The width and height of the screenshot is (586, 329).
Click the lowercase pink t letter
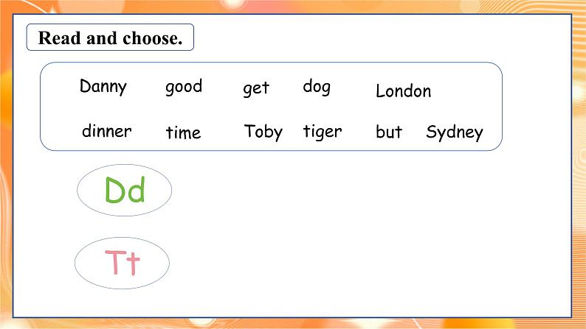134,263
